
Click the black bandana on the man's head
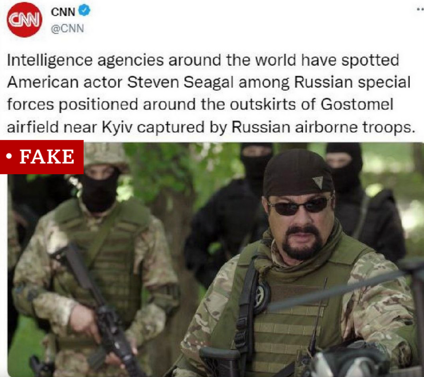click(x=298, y=173)
